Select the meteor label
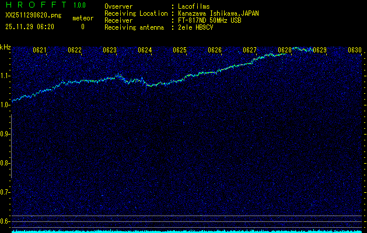This screenshot has width=367, height=233. pyautogui.click(x=82, y=19)
